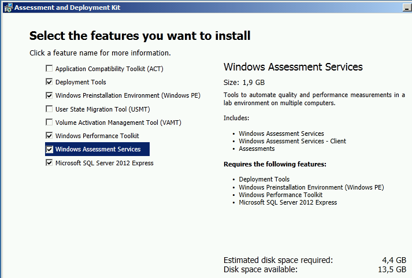Click highlighted Windows Assessment Services label
Image resolution: width=412 pixels, height=278 pixels.
[x=98, y=149]
